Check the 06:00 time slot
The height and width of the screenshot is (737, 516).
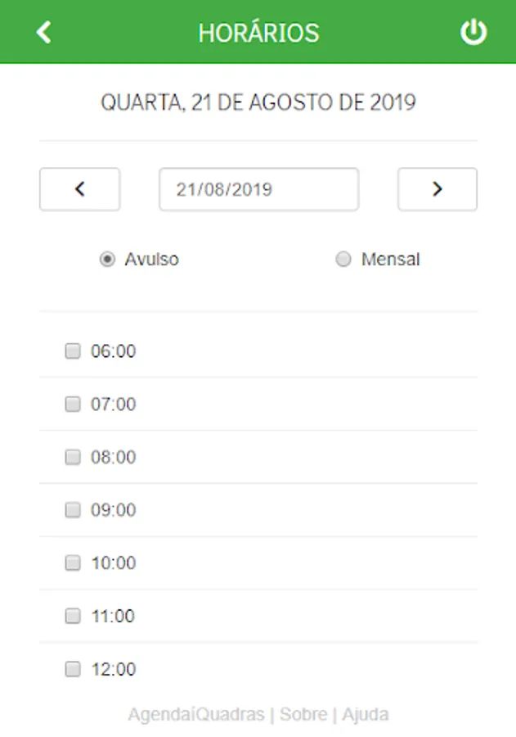(73, 350)
